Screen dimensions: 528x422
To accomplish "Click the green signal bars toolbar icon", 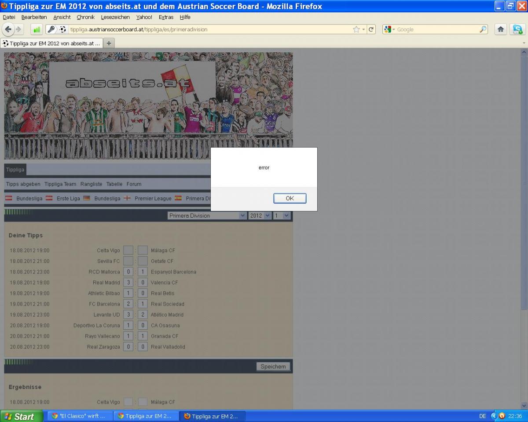I will click(37, 29).
